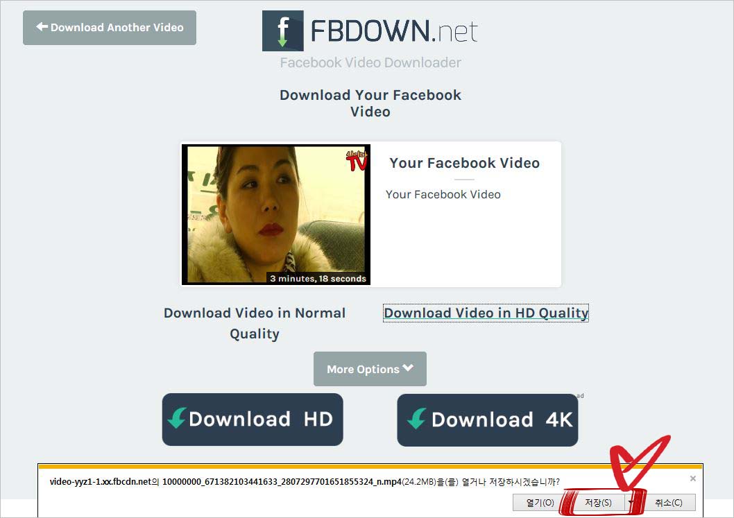This screenshot has width=734, height=518.
Task: Click the Download HD banner button
Action: tap(253, 420)
